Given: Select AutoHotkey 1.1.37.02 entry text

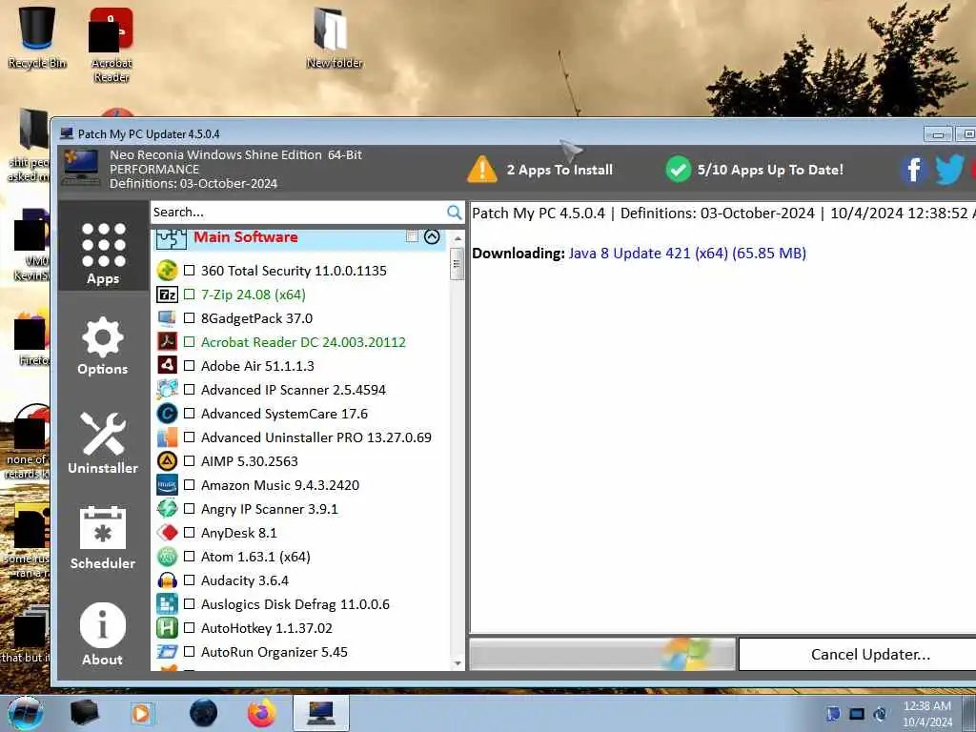Looking at the screenshot, I should [x=267, y=628].
